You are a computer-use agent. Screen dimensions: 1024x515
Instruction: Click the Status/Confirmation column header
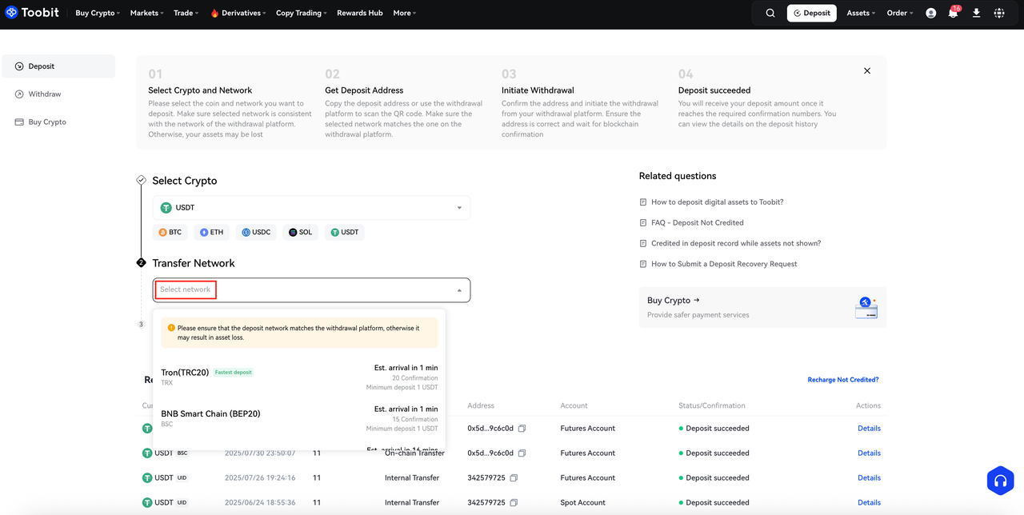pyautogui.click(x=712, y=406)
